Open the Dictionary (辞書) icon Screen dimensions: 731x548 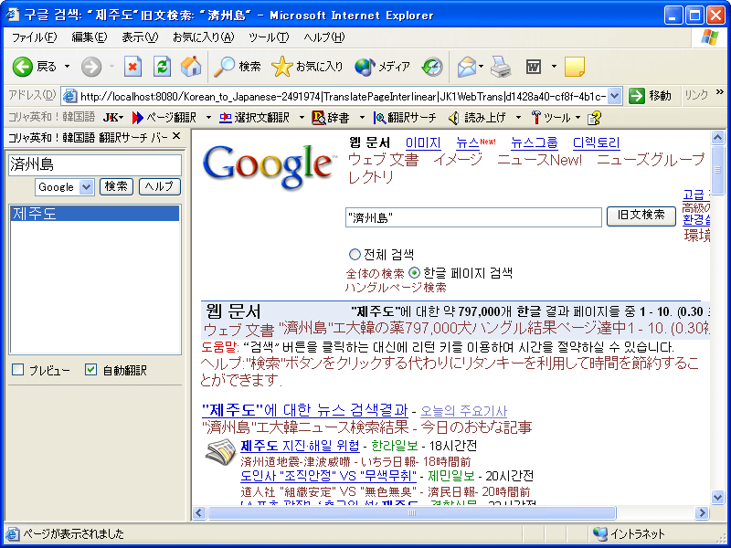pyautogui.click(x=318, y=118)
